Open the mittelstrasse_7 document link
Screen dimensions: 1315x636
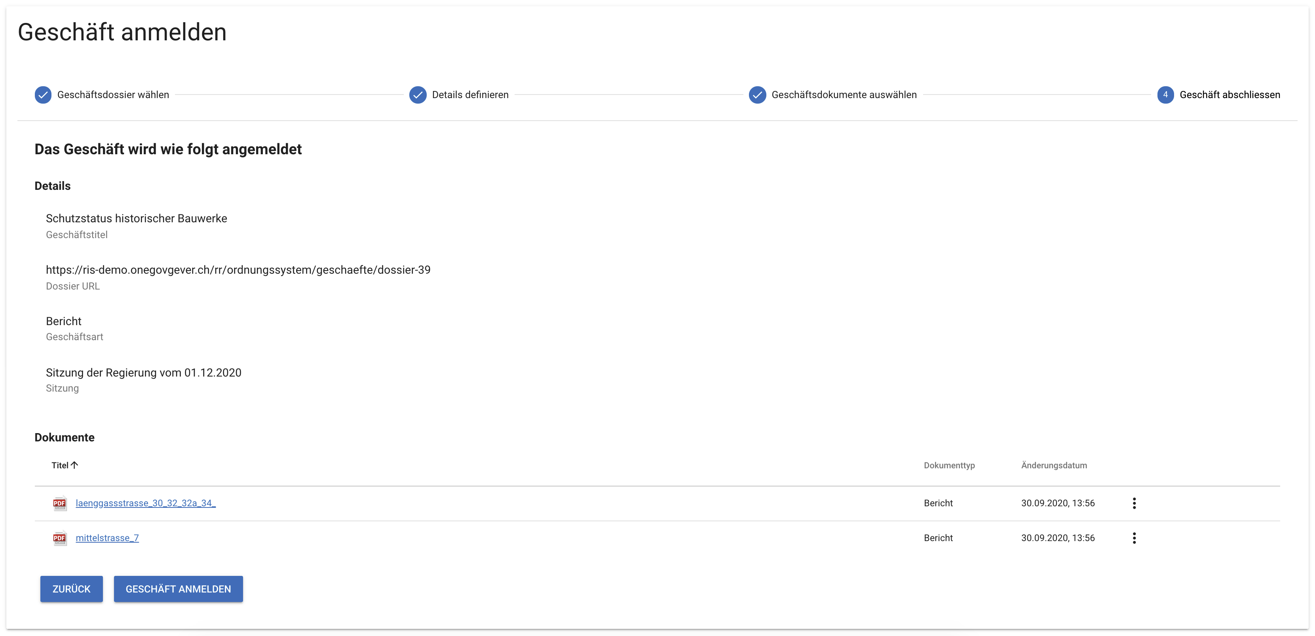[x=107, y=538]
